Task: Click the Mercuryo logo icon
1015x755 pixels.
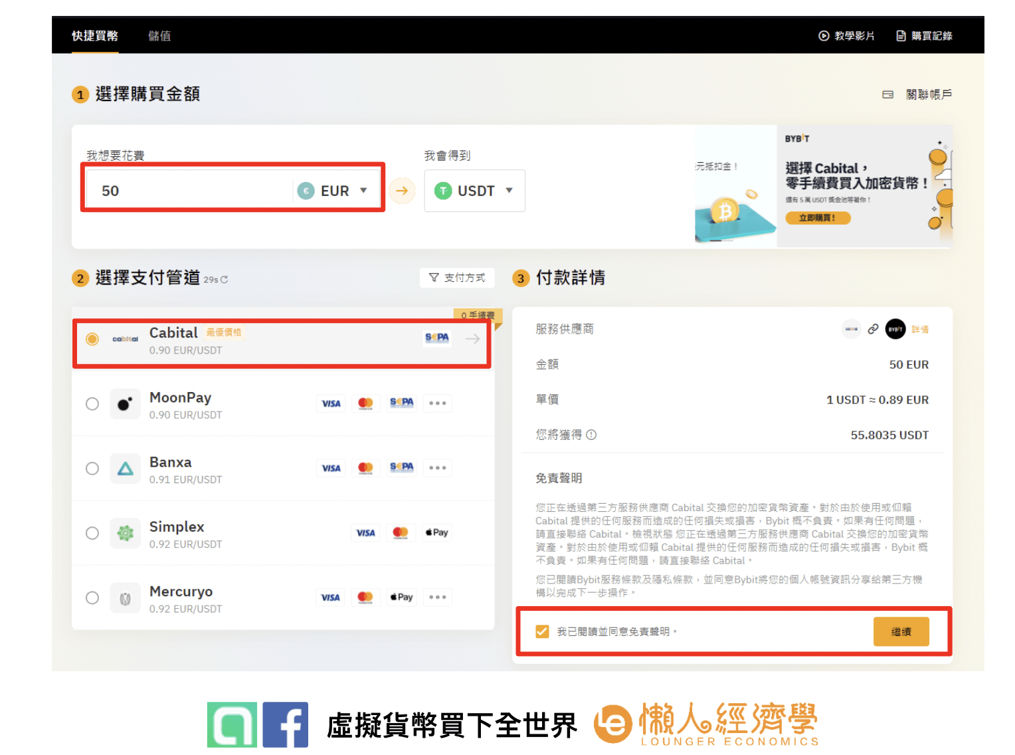Action: tap(125, 599)
